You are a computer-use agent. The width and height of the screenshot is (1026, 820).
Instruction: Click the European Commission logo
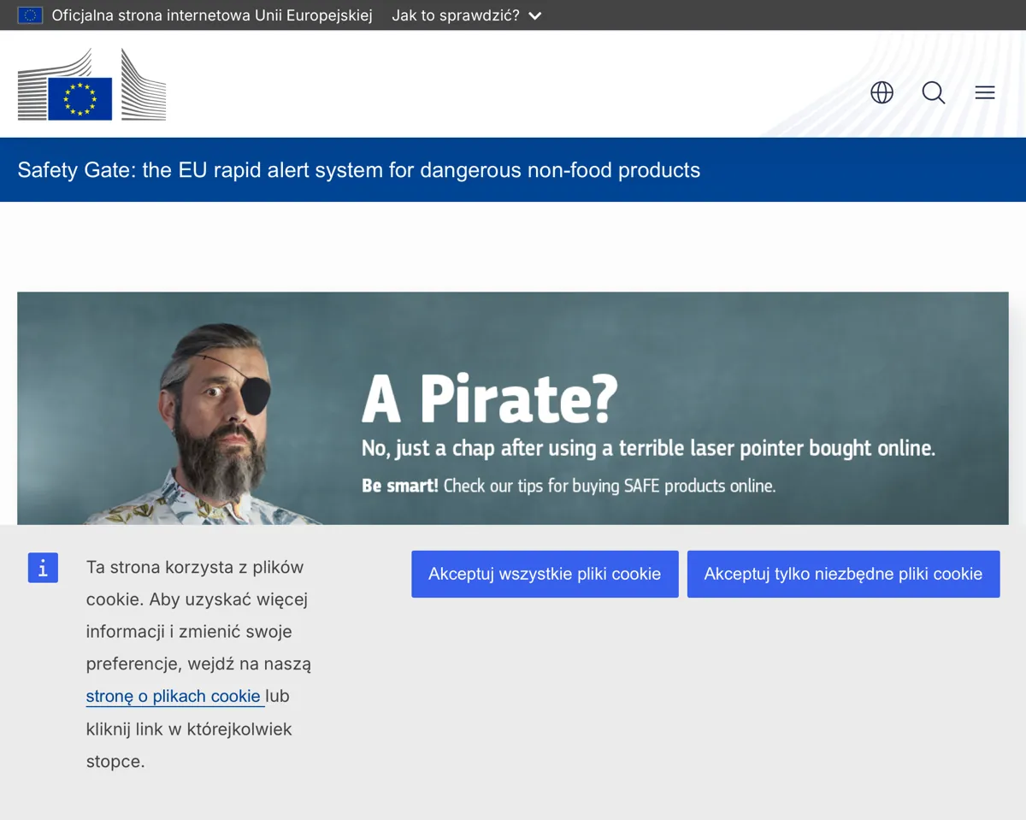[x=91, y=84]
